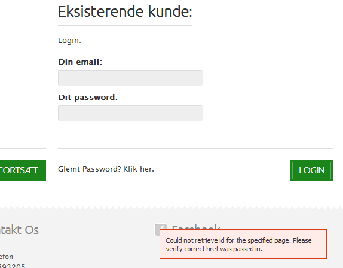Click the Login: label text
The image size is (343, 268).
click(69, 41)
